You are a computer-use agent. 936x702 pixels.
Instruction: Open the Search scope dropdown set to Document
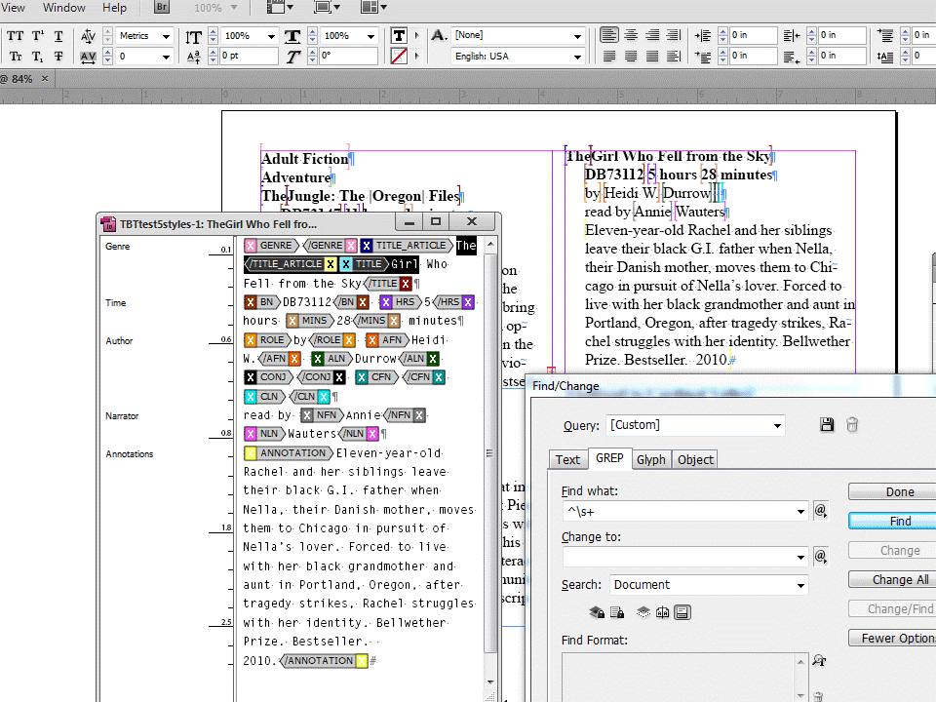(709, 585)
